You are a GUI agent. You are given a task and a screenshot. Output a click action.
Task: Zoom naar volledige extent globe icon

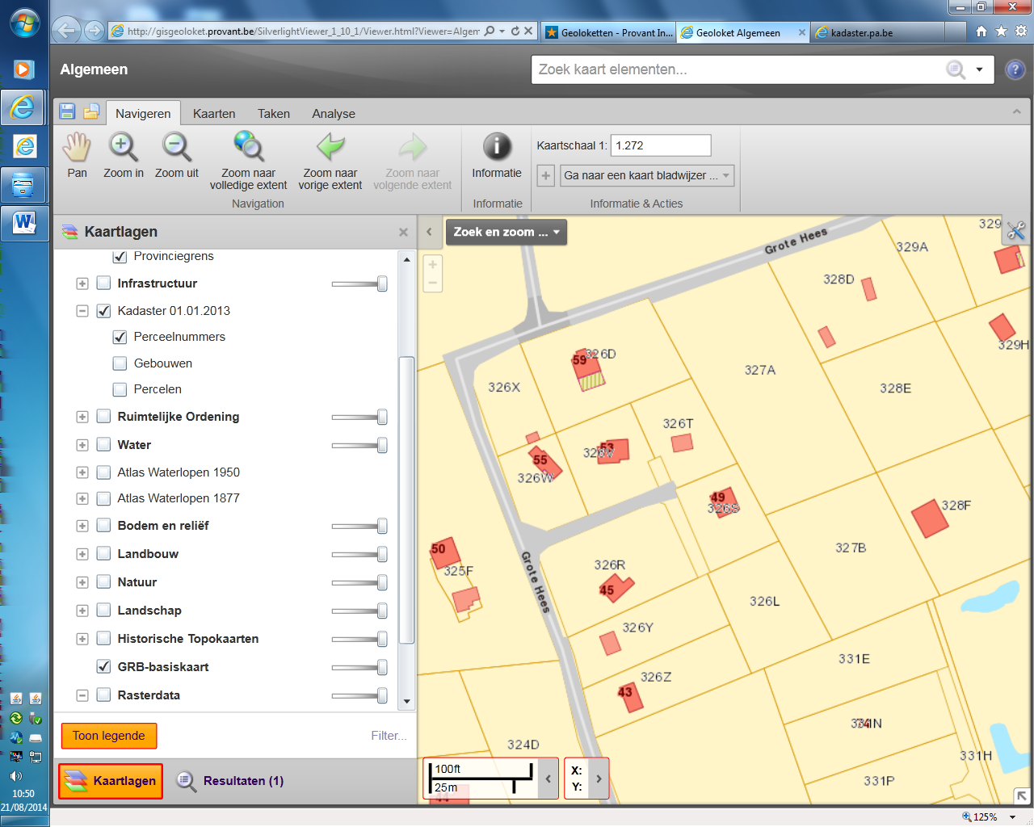pyautogui.click(x=248, y=161)
